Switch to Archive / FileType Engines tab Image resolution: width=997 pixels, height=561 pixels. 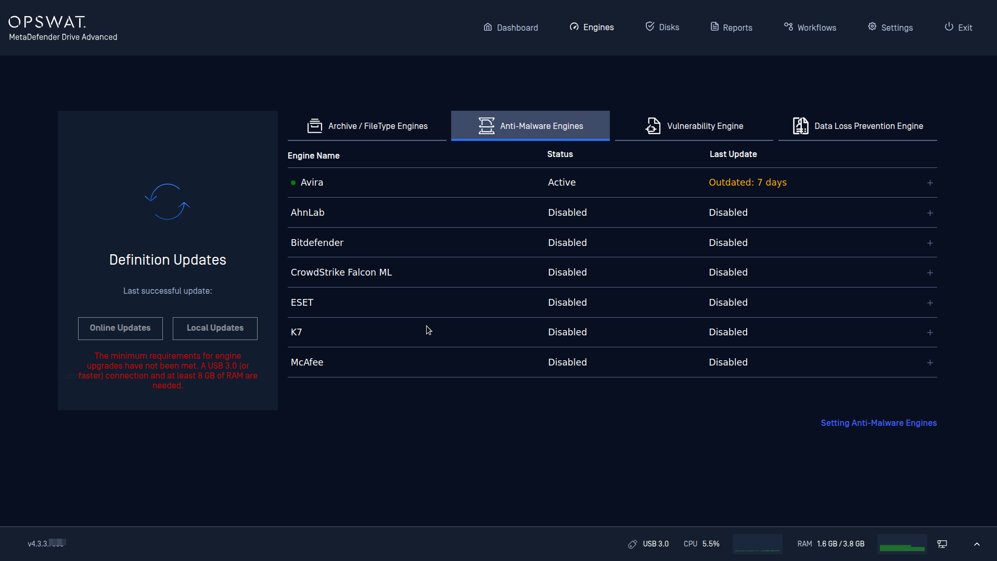pyautogui.click(x=367, y=126)
